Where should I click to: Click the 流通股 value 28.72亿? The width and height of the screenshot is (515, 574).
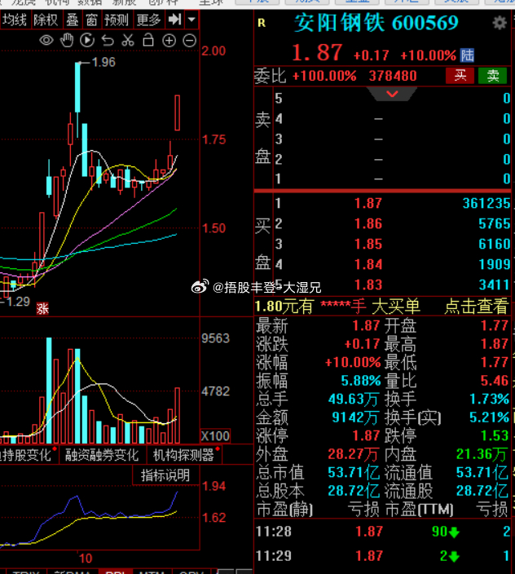point(482,491)
